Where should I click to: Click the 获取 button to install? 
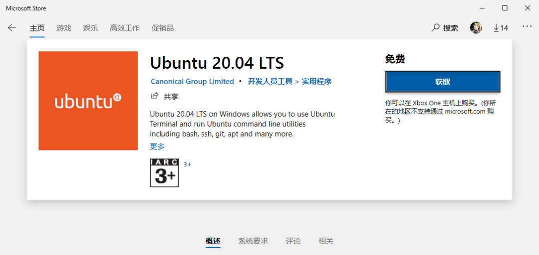tap(443, 82)
